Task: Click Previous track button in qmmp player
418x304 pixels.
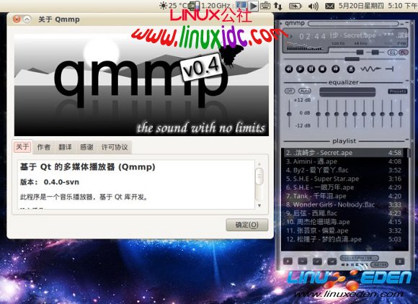Action: click(x=289, y=69)
